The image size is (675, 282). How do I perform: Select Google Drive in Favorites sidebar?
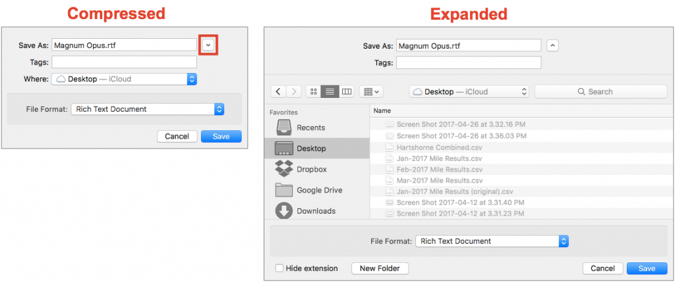click(x=317, y=190)
